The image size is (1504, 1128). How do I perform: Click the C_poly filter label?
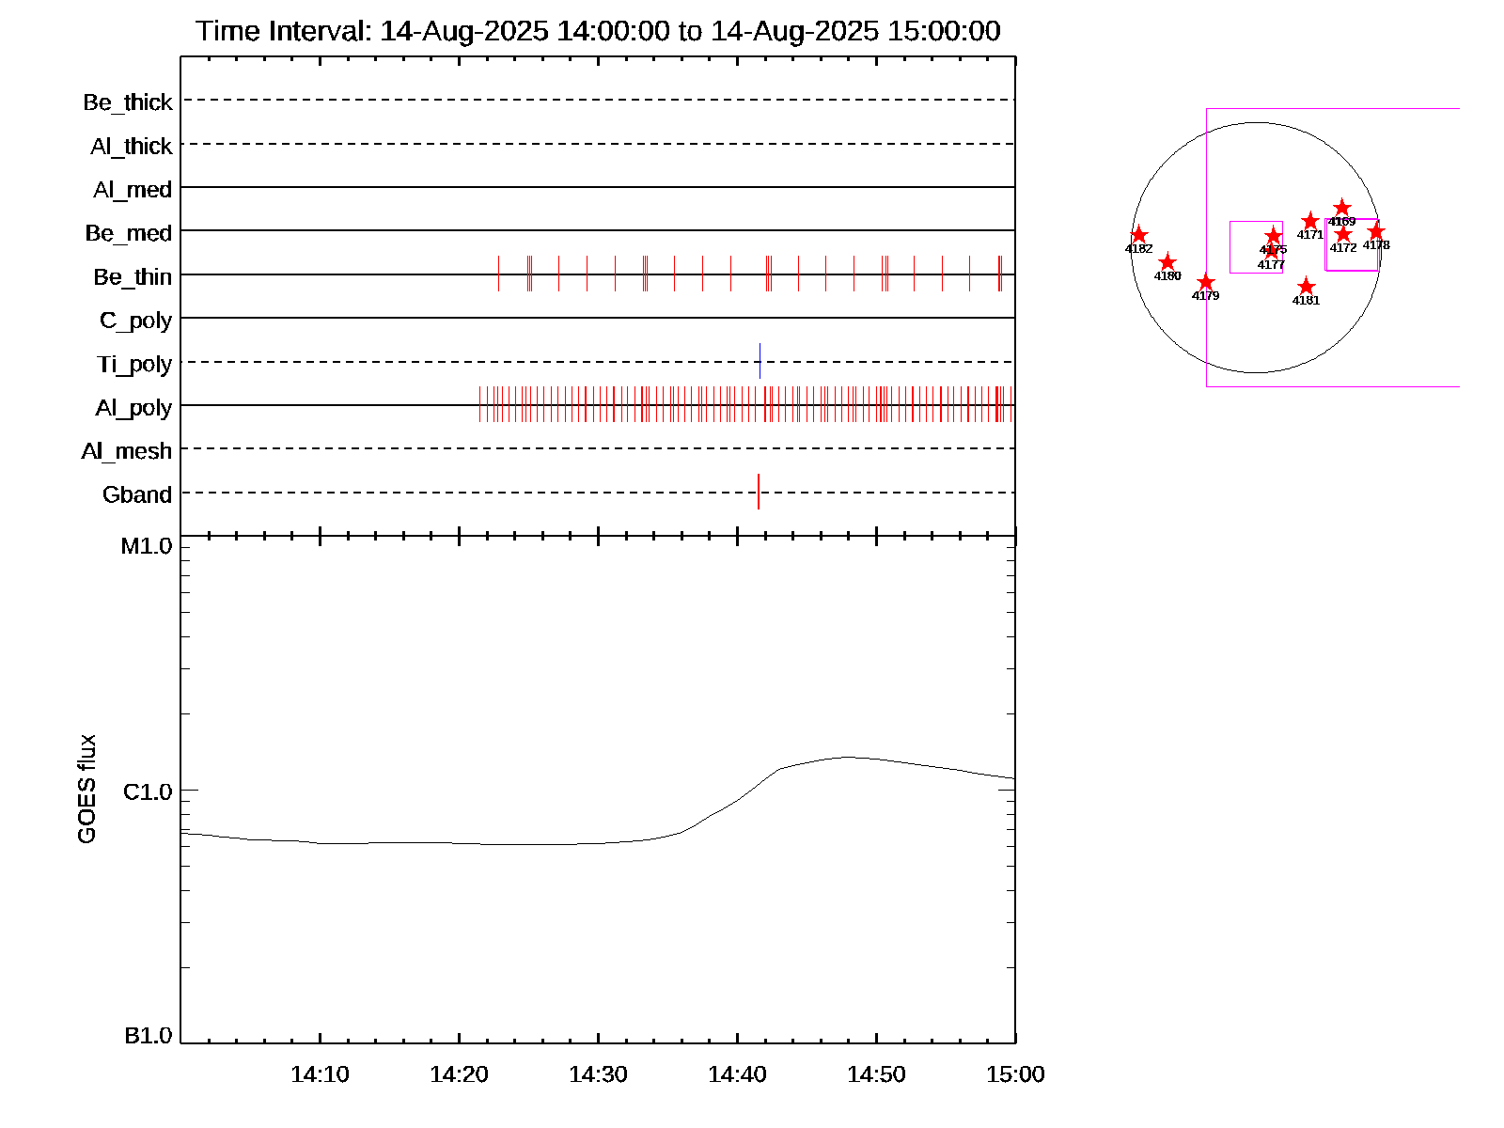tap(135, 321)
